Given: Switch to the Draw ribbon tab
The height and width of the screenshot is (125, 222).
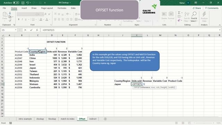Looking at the screenshot, I should [34, 8].
